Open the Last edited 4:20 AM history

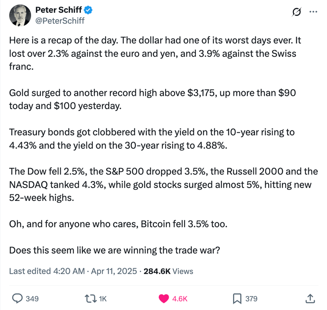coord(47,271)
